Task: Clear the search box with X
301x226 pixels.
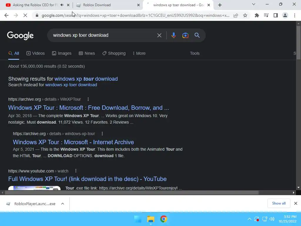Action: point(159,35)
